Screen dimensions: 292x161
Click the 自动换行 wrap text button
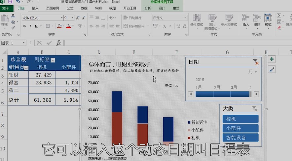pos(132,18)
